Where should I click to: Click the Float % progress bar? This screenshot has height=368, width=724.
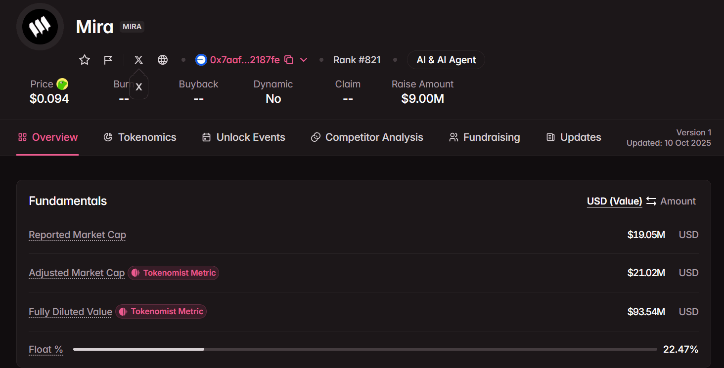pyautogui.click(x=365, y=349)
